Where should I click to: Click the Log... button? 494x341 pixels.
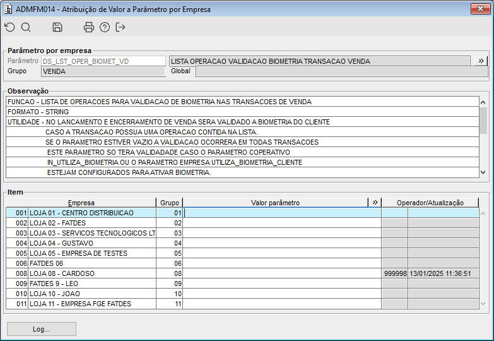coord(41,329)
